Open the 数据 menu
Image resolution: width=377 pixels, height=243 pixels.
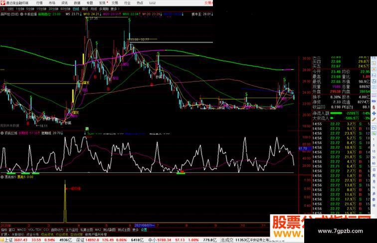77,3
